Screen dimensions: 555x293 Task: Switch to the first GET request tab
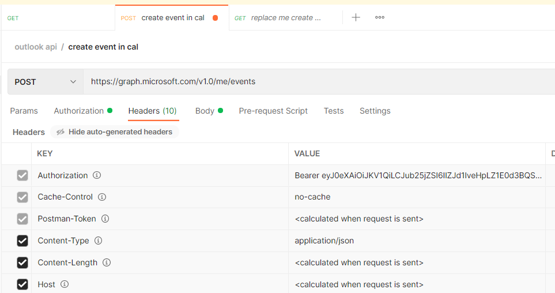click(x=58, y=18)
